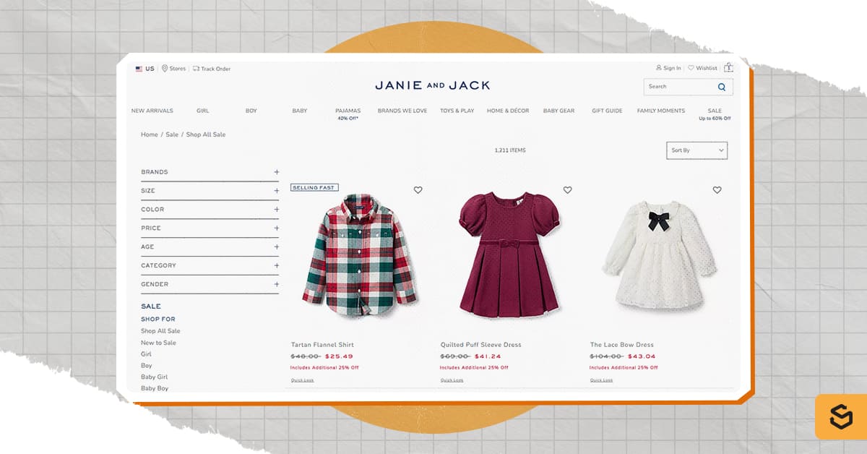Viewport: 867px width, 454px height.
Task: Click the white lace dress image
Action: (659, 255)
